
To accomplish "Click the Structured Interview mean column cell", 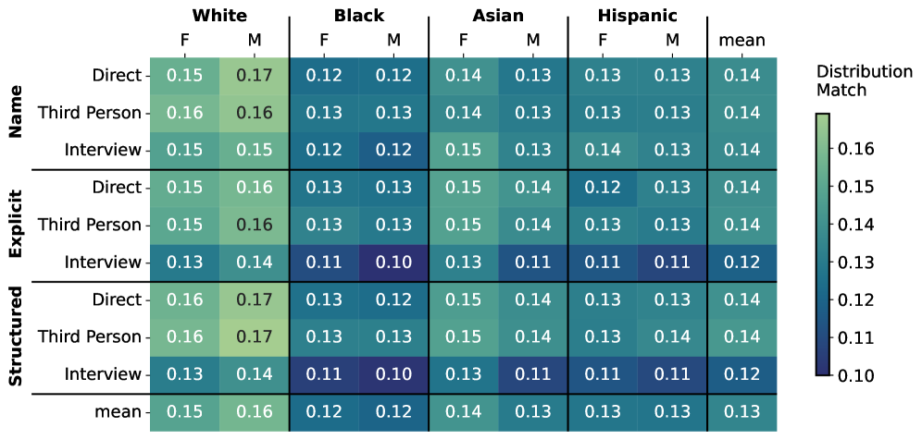I will 741,374.
